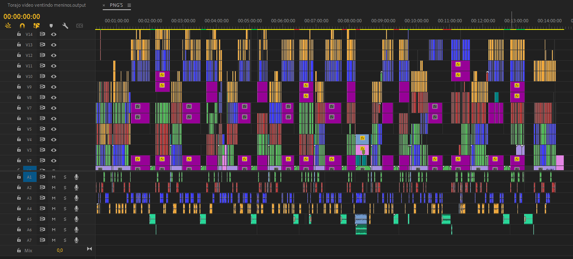Mute audio track A5
Screen dimensions: 573x259
(54, 219)
